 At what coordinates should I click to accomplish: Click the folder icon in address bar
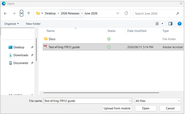point(38,13)
